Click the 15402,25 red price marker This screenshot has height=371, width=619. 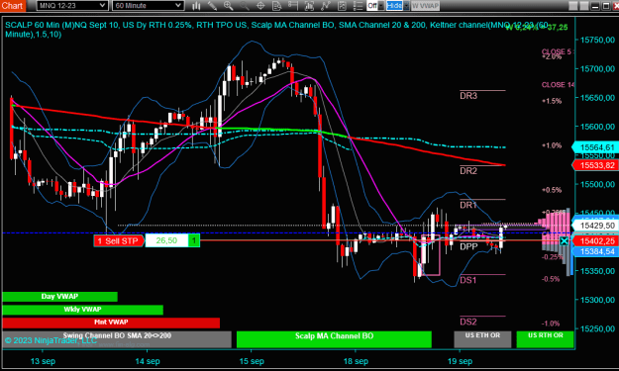pos(596,240)
